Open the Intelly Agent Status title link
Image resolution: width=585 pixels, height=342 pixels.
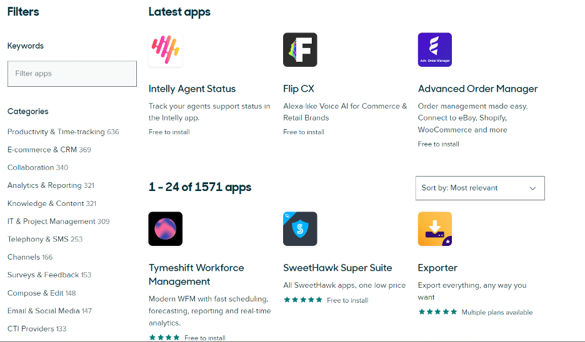tap(192, 89)
